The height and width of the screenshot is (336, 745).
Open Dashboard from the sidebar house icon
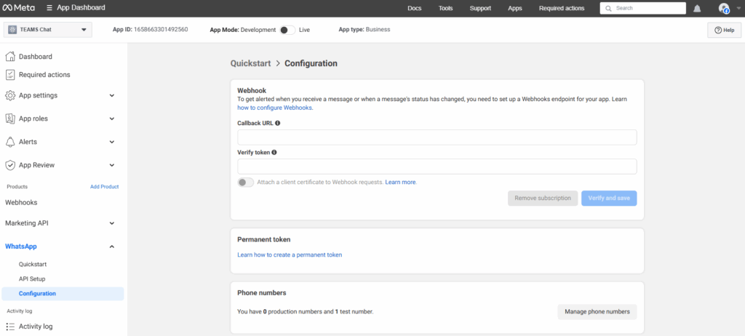10,57
